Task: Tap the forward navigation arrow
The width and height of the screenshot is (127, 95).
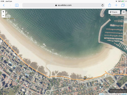Action: 10,5
